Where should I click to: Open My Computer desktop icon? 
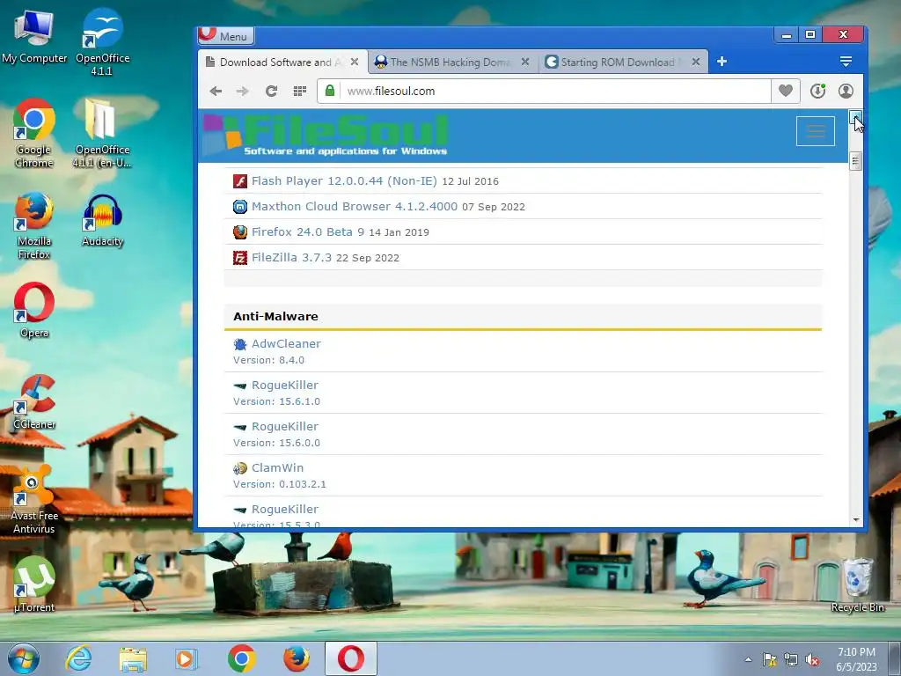pyautogui.click(x=34, y=37)
